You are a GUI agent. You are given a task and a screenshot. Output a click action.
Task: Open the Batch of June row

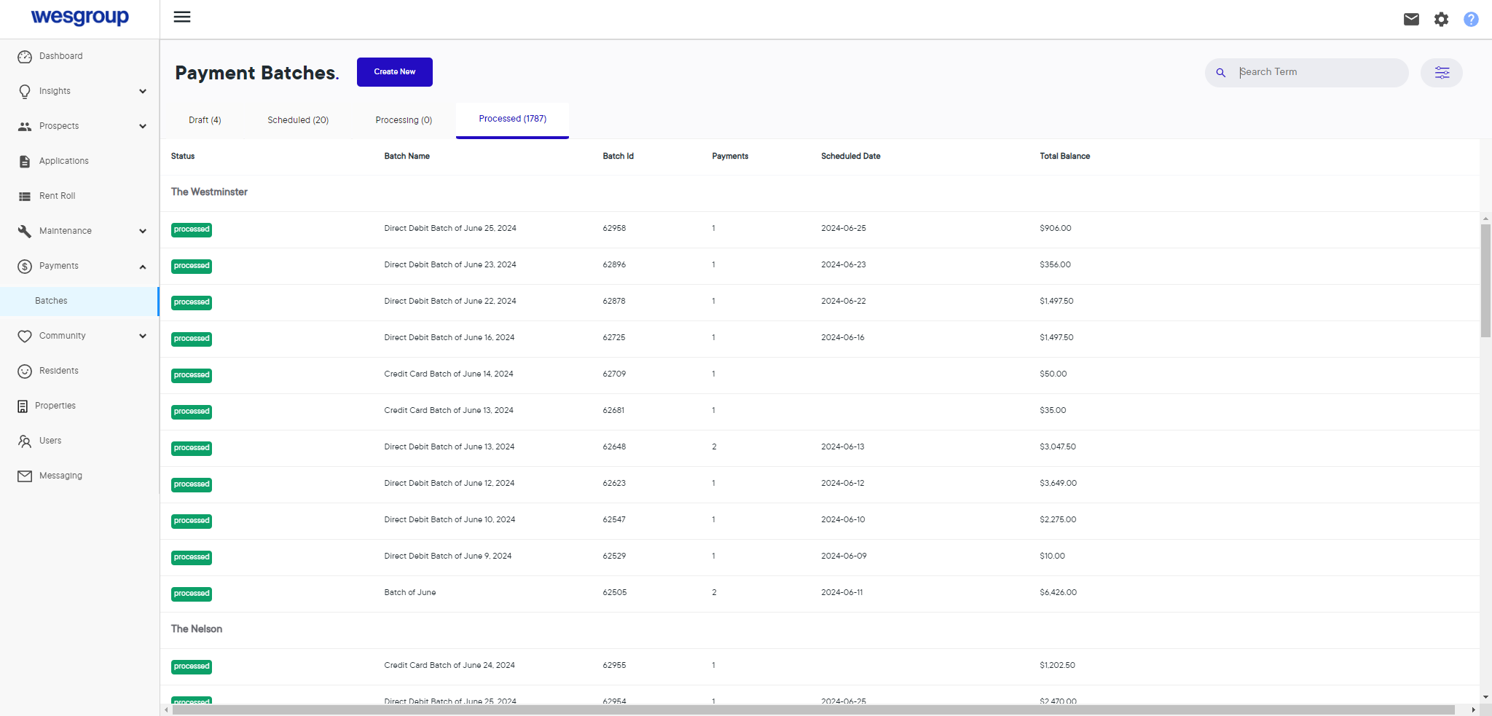pyautogui.click(x=410, y=592)
